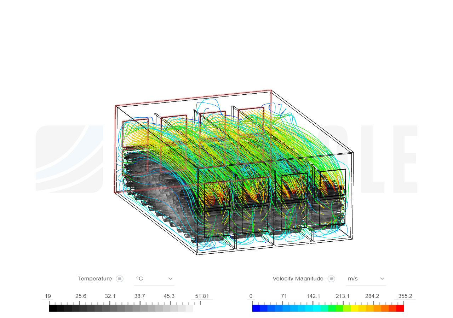Click the Velocity Magnitude legend label
Viewport: 453px width, 318px height.
click(298, 279)
